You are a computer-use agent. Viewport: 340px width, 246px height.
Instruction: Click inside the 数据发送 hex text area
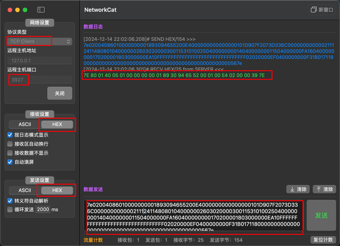pyautogui.click(x=193, y=216)
